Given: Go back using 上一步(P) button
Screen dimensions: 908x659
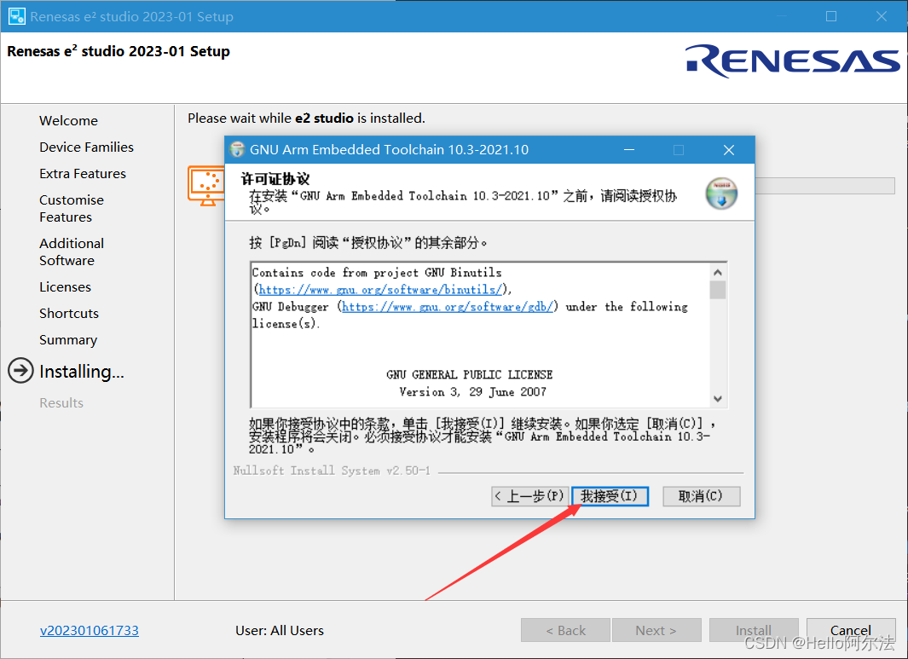Looking at the screenshot, I should [x=529, y=496].
